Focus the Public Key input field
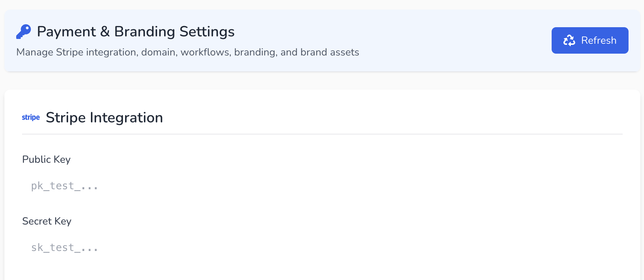 coord(322,186)
